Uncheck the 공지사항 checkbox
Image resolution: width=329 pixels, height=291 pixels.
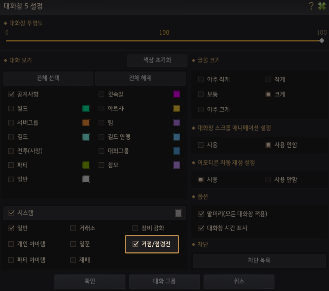(11, 94)
